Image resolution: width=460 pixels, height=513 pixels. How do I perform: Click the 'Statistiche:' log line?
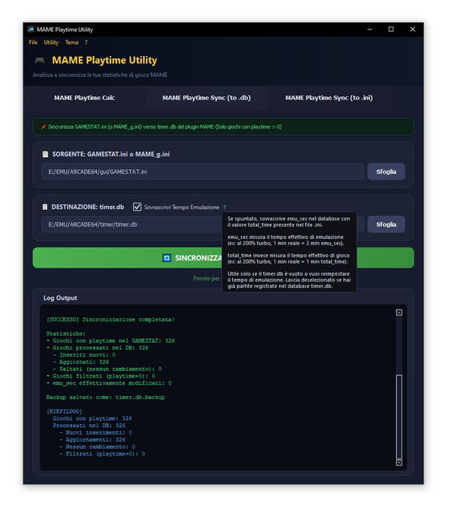(x=66, y=333)
